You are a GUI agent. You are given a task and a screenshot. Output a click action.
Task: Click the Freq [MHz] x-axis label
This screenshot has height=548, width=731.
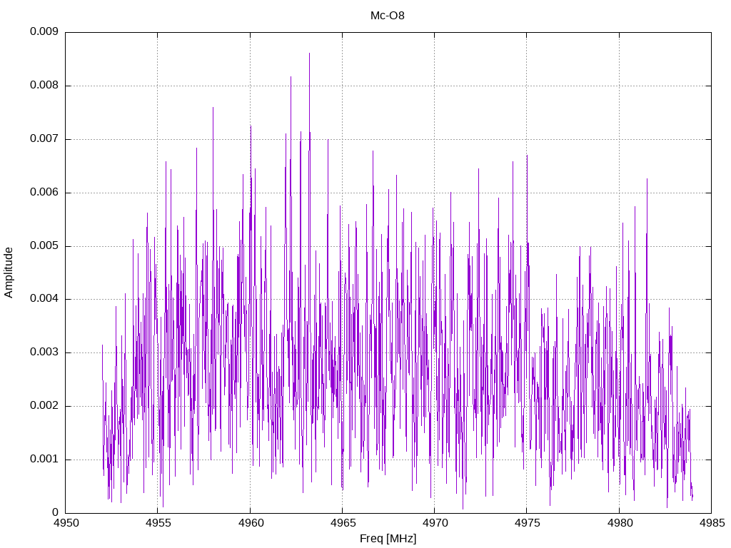388,539
